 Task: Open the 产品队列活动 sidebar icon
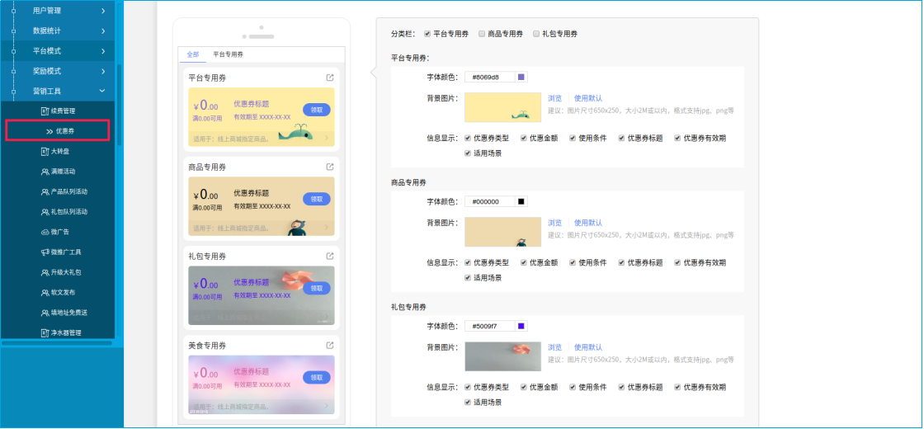coord(45,191)
